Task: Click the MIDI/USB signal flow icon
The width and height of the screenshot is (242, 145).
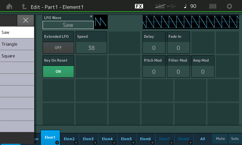Action: point(165,6)
